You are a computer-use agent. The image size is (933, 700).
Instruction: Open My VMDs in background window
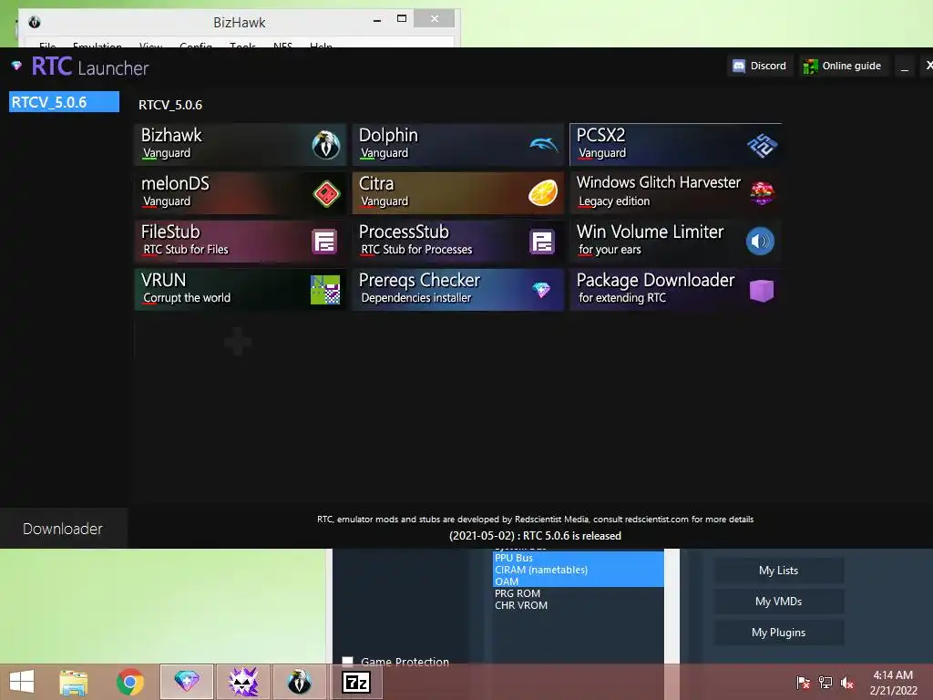(x=778, y=602)
